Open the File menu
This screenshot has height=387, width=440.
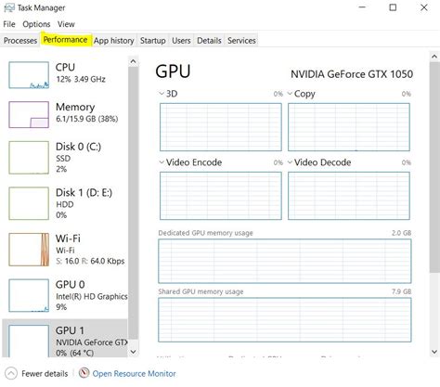[x=9, y=24]
